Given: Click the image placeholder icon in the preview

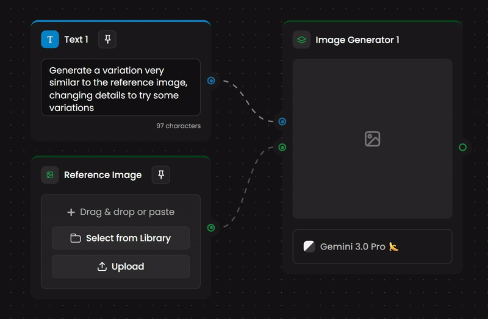Looking at the screenshot, I should 372,139.
